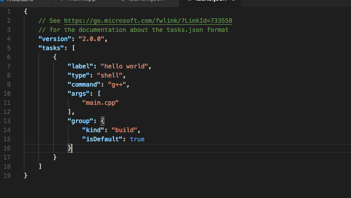
Task: Click the closing square bracket on line 18
Action: click(x=41, y=167)
